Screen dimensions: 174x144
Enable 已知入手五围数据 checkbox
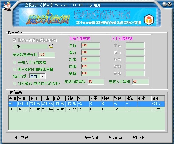pyautogui.click(x=15, y=62)
